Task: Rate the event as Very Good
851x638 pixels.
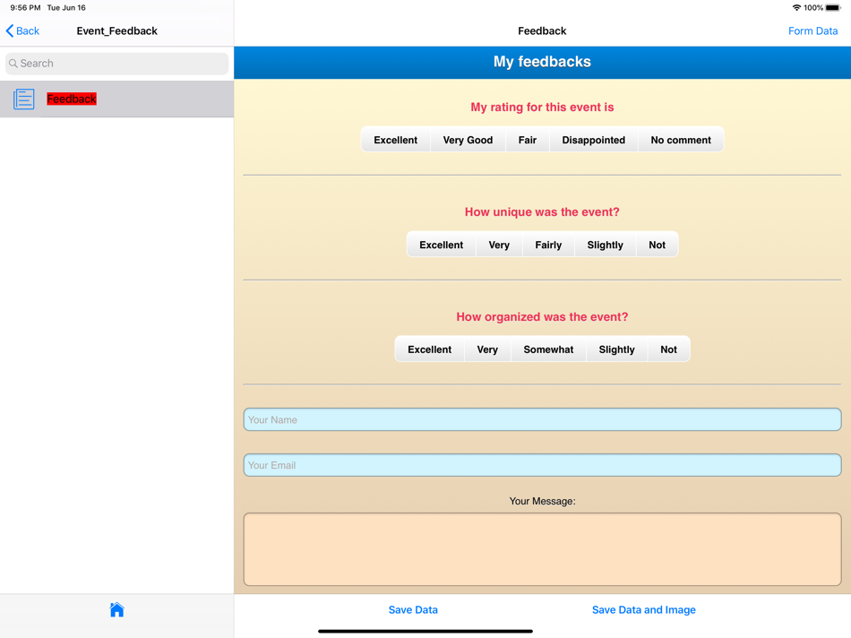Action: pos(468,140)
